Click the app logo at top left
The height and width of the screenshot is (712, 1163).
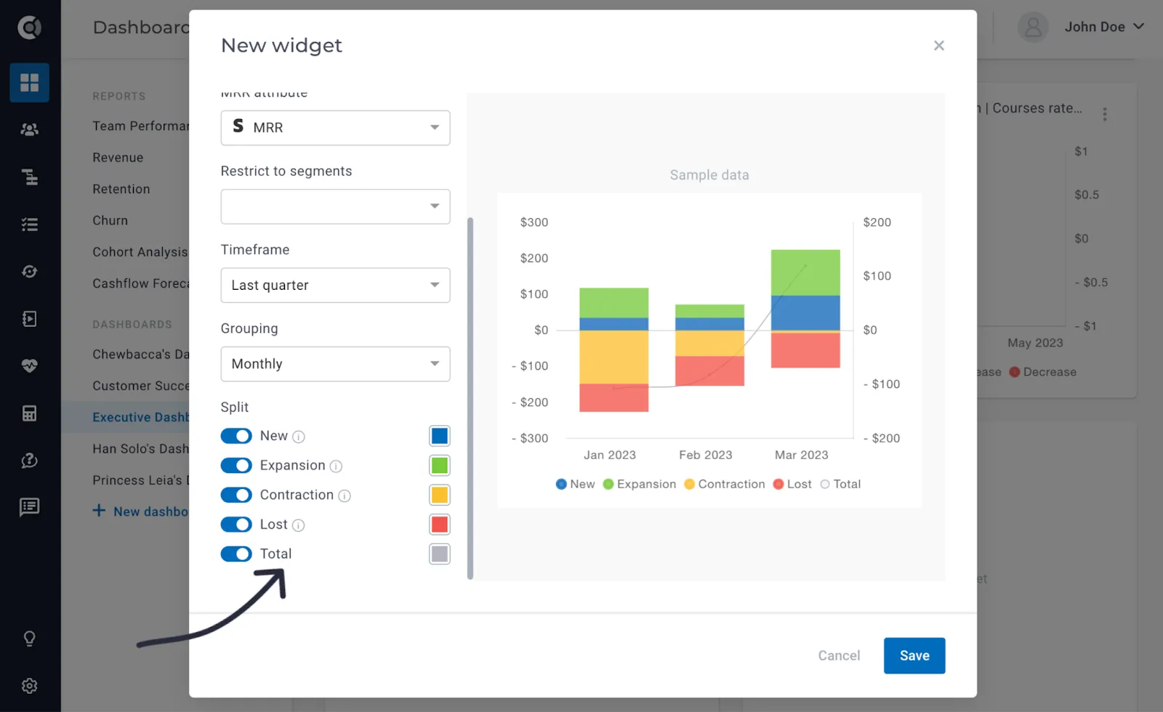(x=30, y=28)
